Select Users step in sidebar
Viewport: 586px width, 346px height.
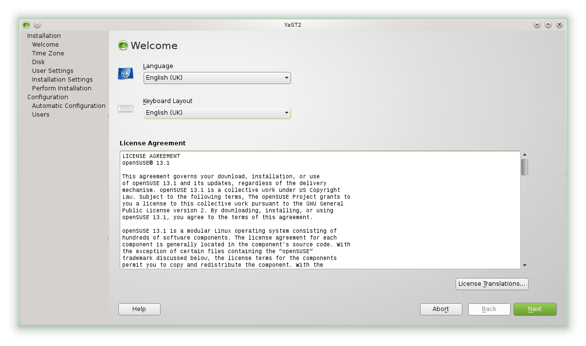click(x=41, y=115)
